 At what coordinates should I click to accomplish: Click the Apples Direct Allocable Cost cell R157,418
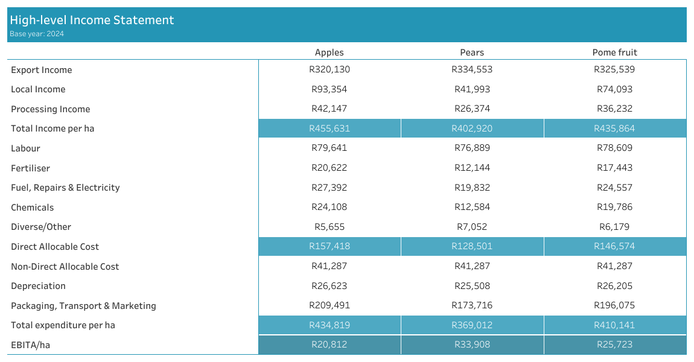pyautogui.click(x=329, y=246)
